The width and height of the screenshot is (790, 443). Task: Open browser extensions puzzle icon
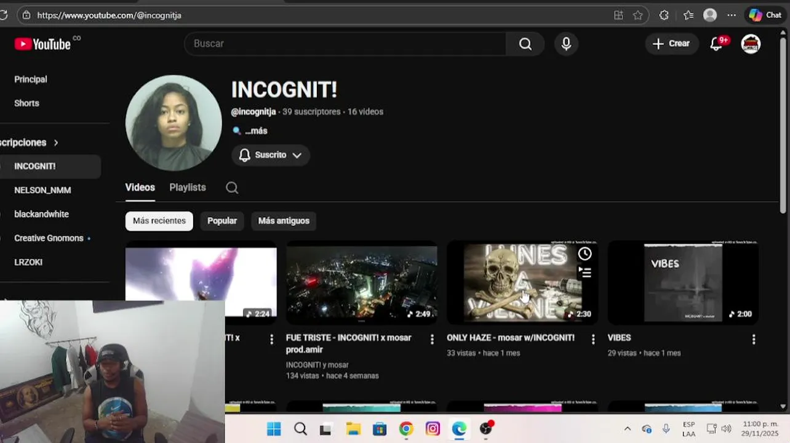click(664, 15)
